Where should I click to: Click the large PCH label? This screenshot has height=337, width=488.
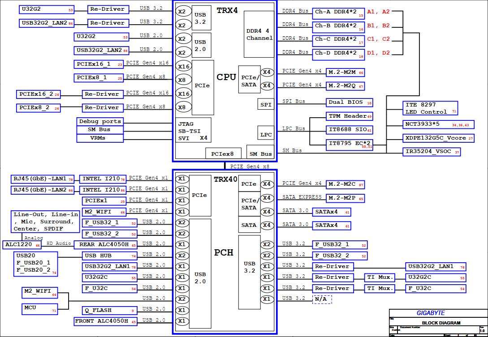click(x=224, y=252)
